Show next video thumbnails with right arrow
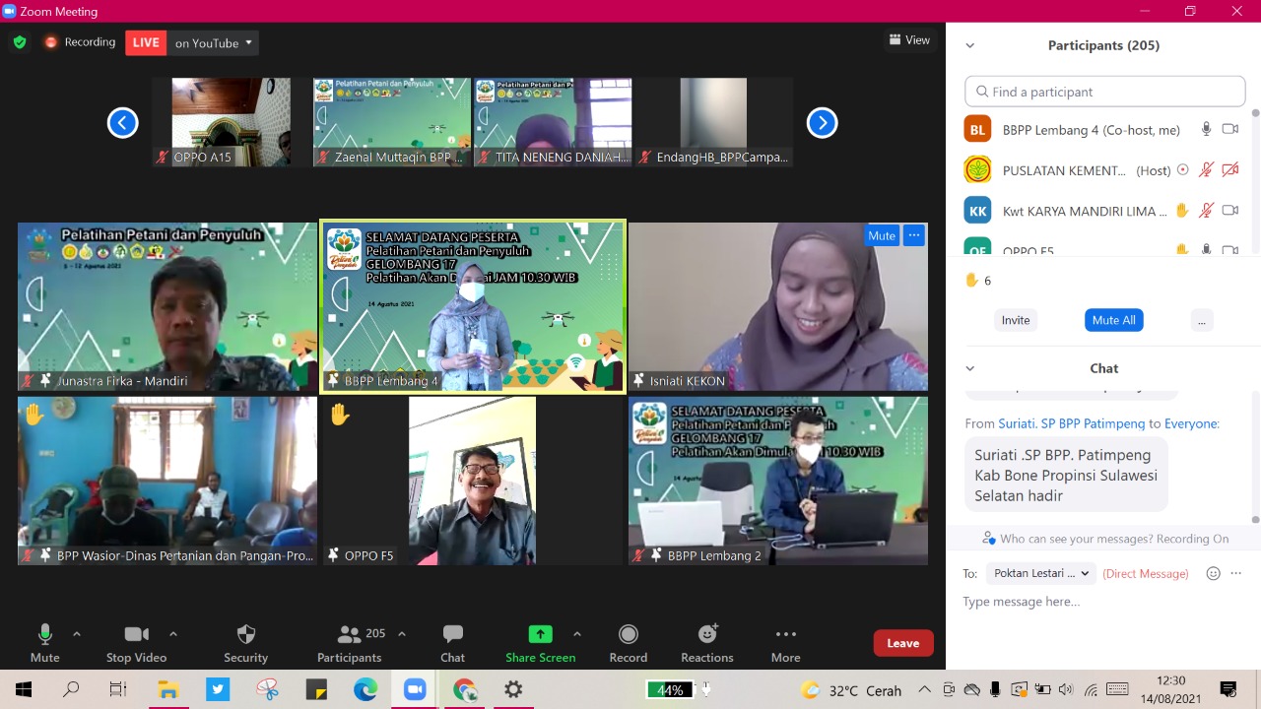The image size is (1261, 709). 822,123
